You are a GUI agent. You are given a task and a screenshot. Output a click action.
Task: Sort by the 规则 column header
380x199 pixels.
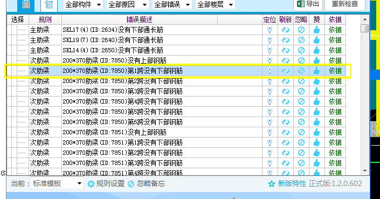tap(45, 19)
